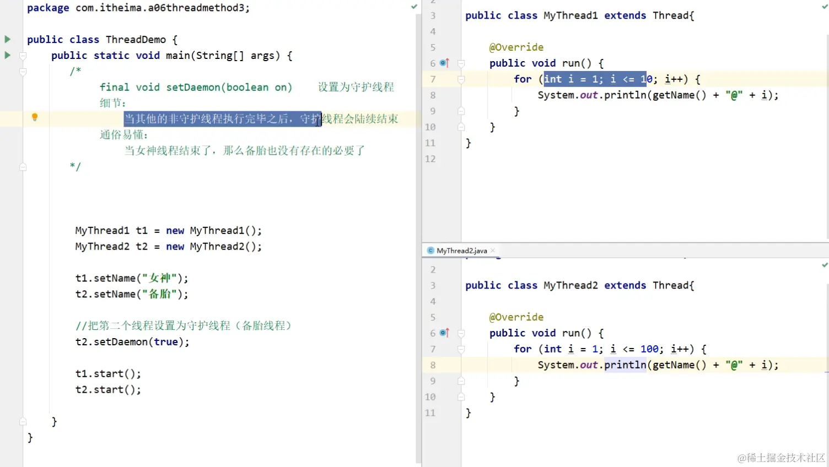This screenshot has width=829, height=467.
Task: Collapse the block comment fold marker
Action: coord(23,72)
